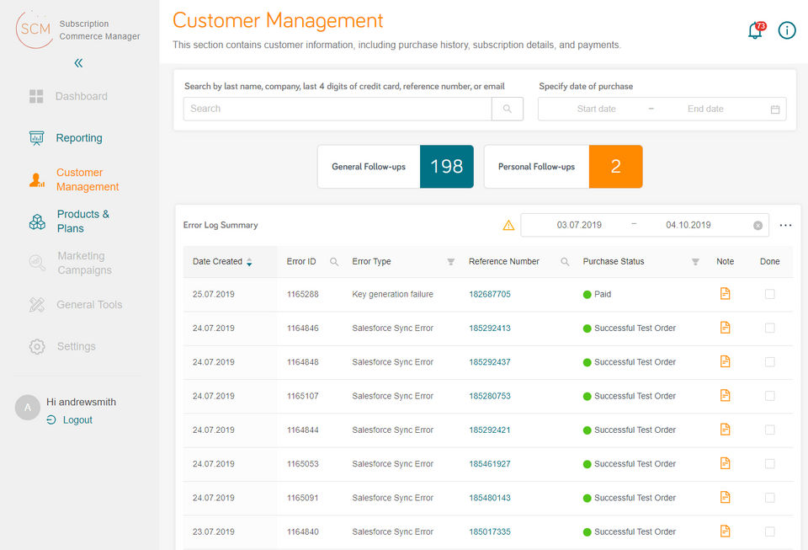Click the Logout link
The height and width of the screenshot is (550, 808).
click(x=77, y=420)
